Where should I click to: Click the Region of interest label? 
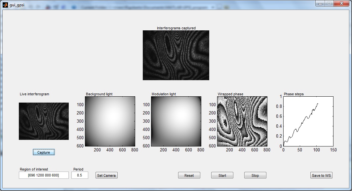34,169
